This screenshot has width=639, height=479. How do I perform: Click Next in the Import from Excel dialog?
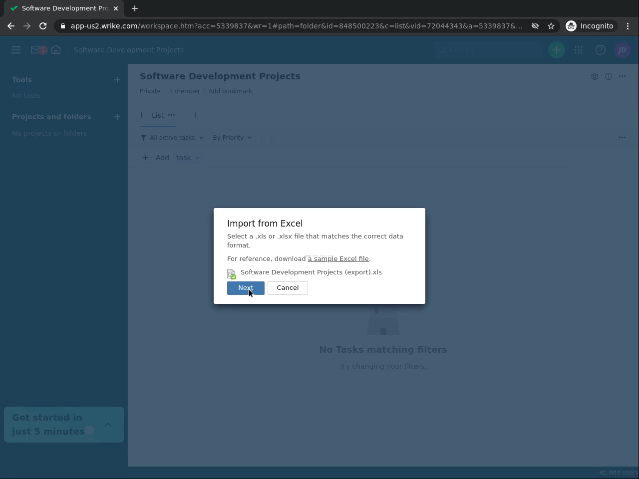click(x=246, y=288)
